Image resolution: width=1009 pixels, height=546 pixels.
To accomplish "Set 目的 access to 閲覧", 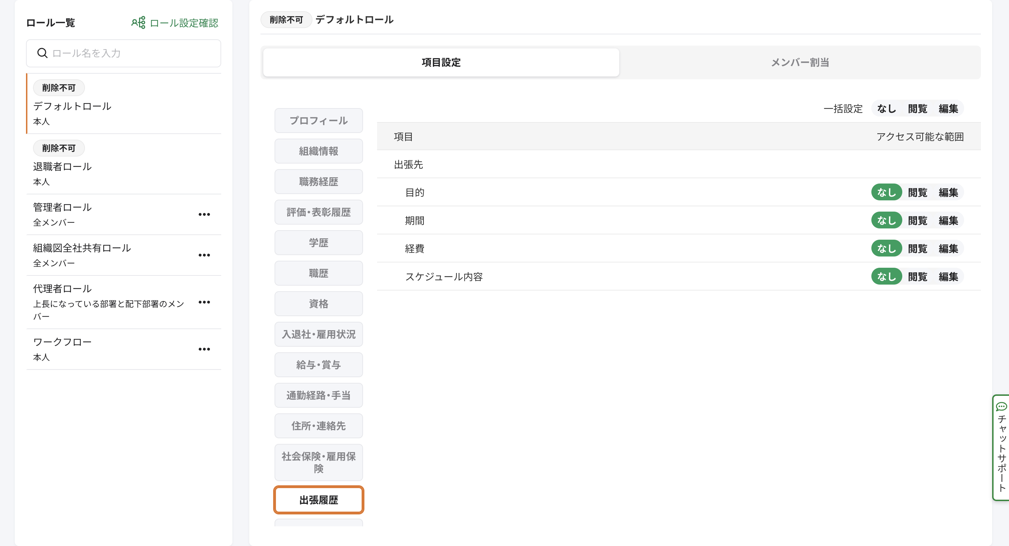I will [x=917, y=193].
